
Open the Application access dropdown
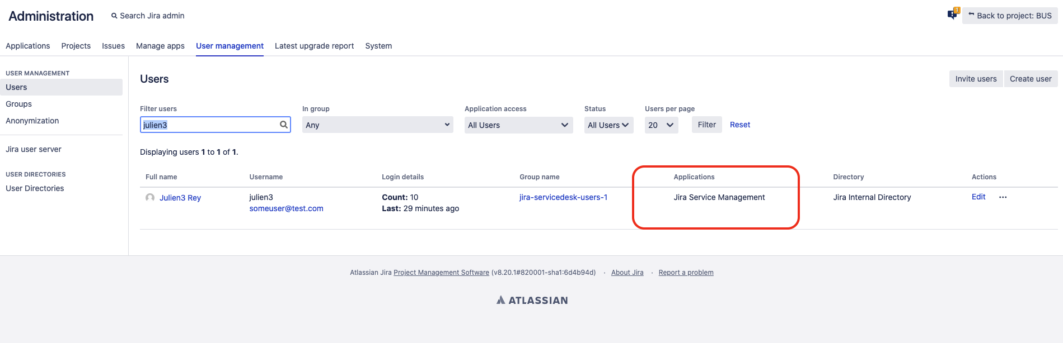[x=518, y=125]
